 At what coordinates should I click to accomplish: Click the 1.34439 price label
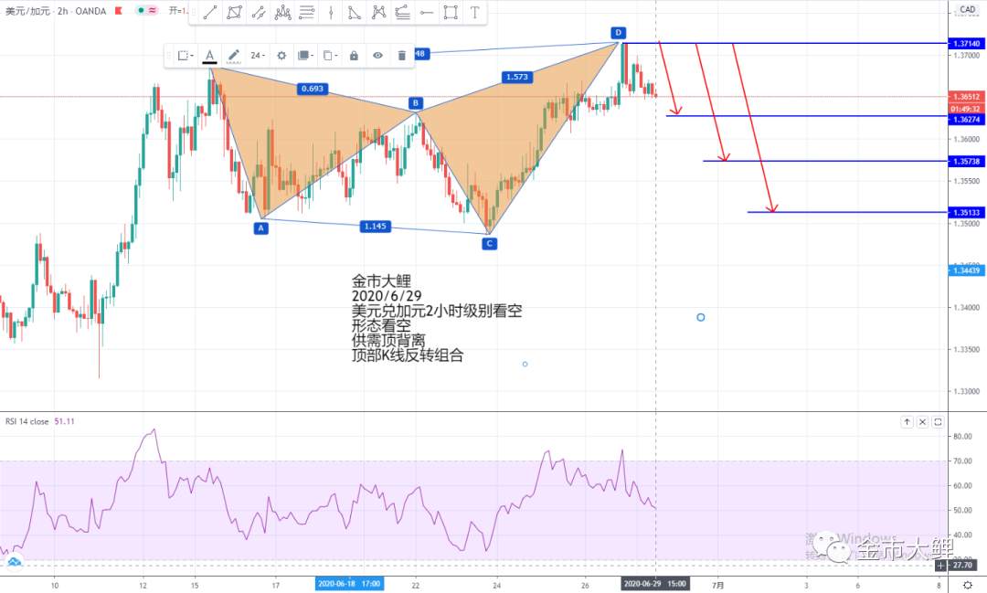point(966,270)
